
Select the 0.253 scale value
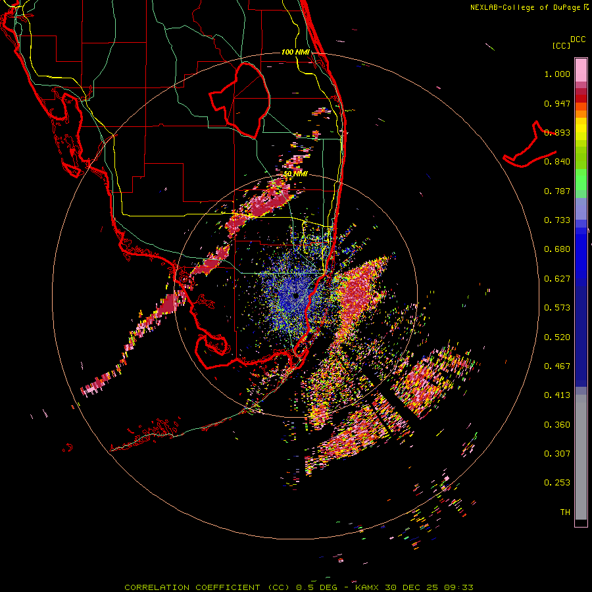click(x=557, y=483)
